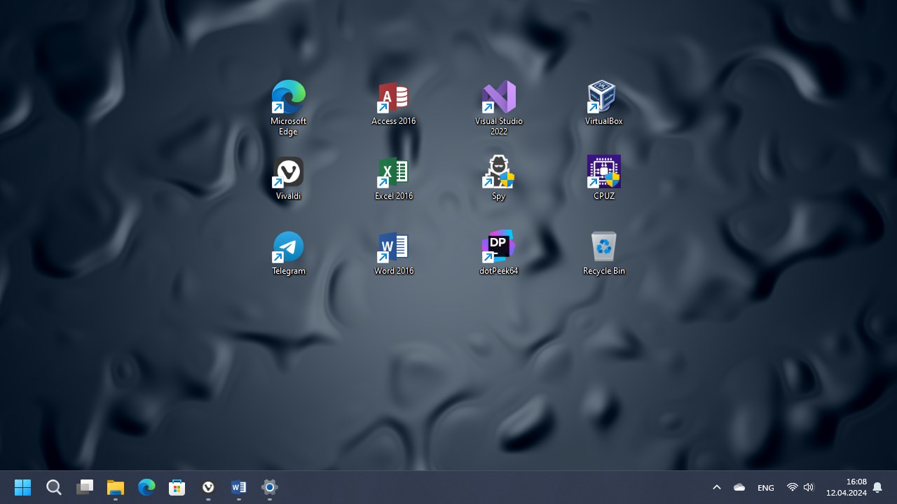Select the Telegram desktop shortcut
This screenshot has width=897, height=504.
point(289,253)
